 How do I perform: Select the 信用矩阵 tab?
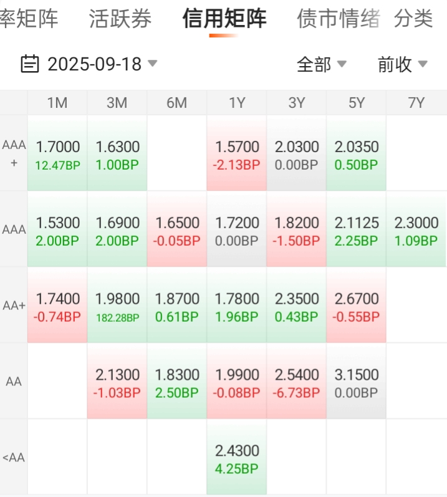224,19
